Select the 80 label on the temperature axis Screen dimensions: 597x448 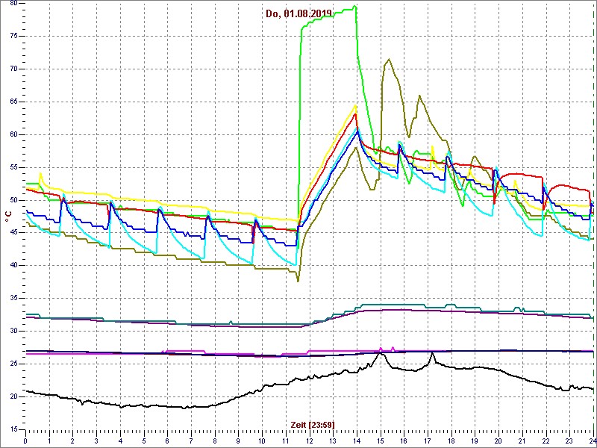[12, 4]
